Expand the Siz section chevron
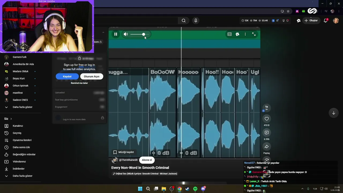The width and height of the screenshot is (343, 193). coord(11,119)
